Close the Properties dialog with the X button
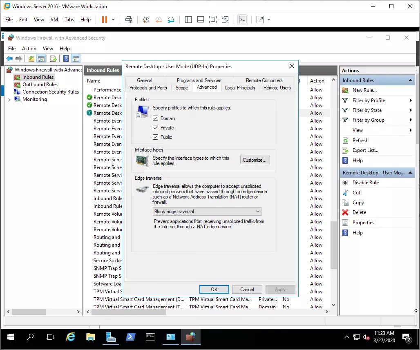Screen dimensions: 420x350 pos(292,66)
